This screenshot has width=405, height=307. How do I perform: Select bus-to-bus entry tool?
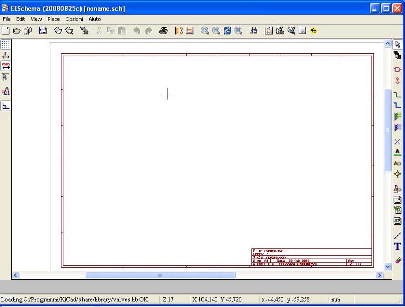click(x=398, y=127)
